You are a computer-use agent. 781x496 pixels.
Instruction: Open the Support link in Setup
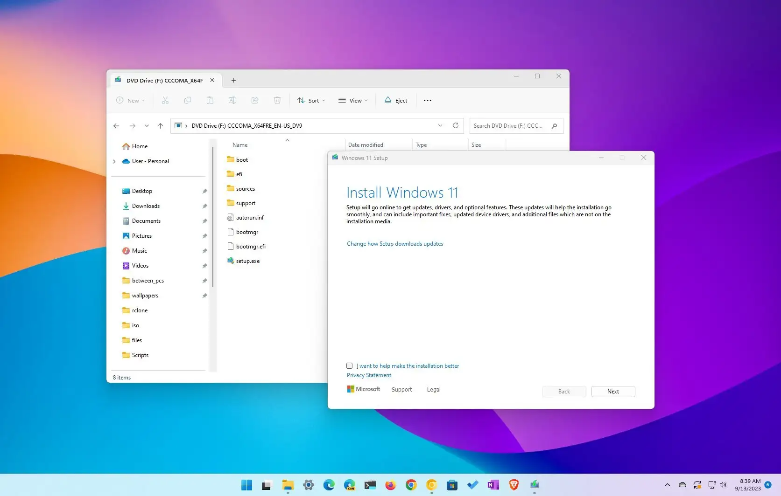[x=401, y=390]
